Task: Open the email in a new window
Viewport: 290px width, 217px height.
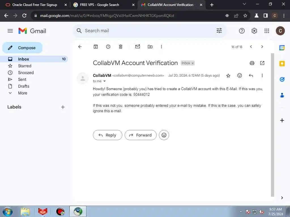Action: pos(262,63)
